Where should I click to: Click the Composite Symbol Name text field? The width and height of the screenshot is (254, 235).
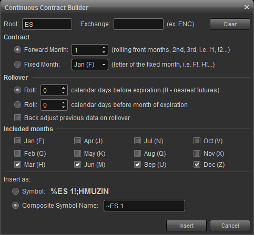coord(144,206)
